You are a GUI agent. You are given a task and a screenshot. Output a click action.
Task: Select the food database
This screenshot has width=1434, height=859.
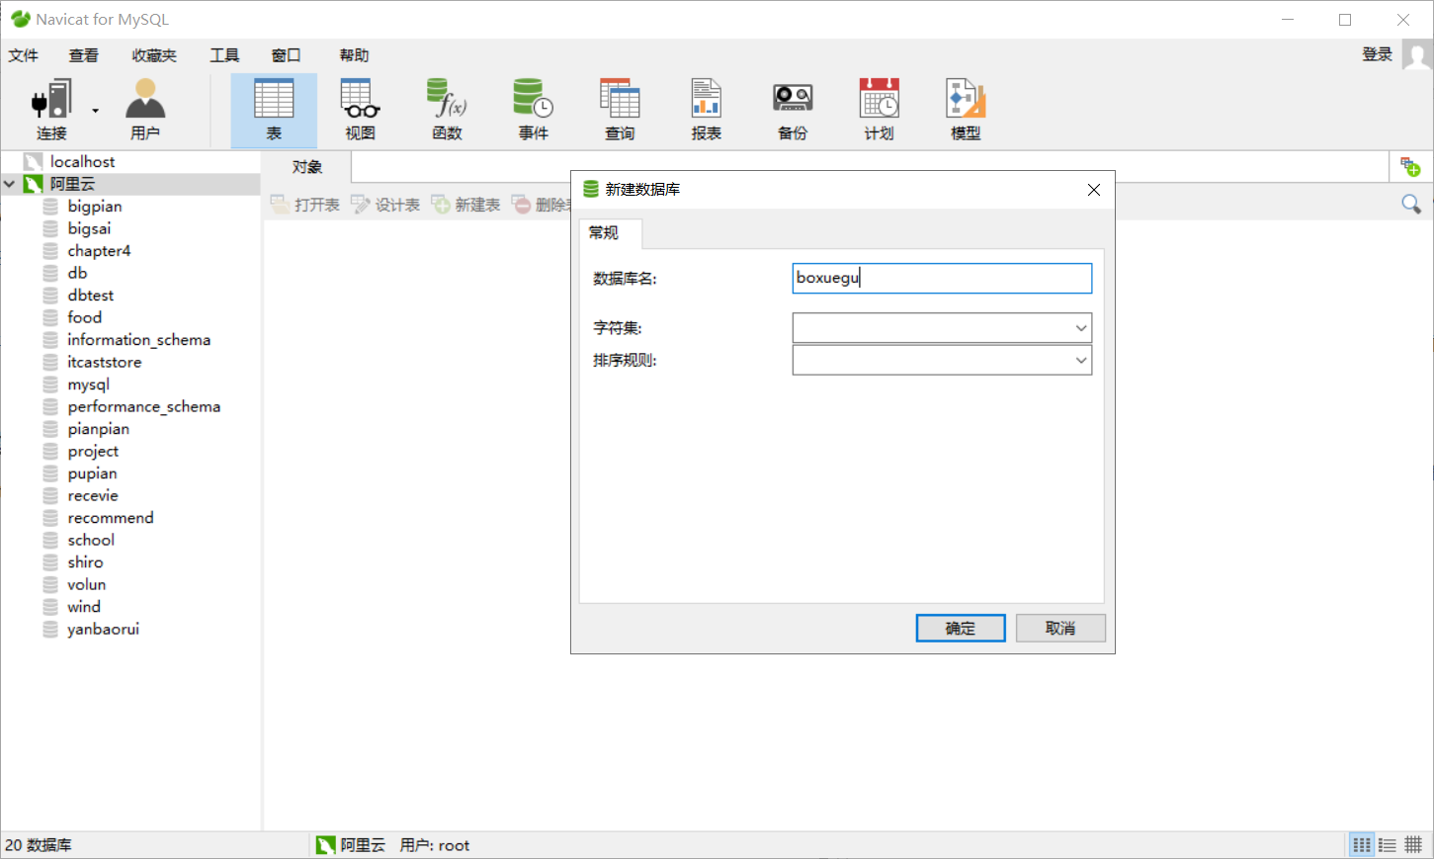(x=85, y=317)
